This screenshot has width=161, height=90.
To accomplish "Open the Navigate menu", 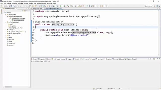I will pyautogui.click(x=20, y=3).
